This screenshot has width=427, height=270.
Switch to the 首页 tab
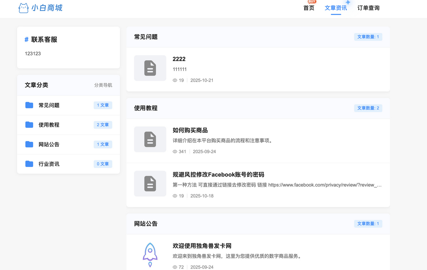click(x=309, y=8)
